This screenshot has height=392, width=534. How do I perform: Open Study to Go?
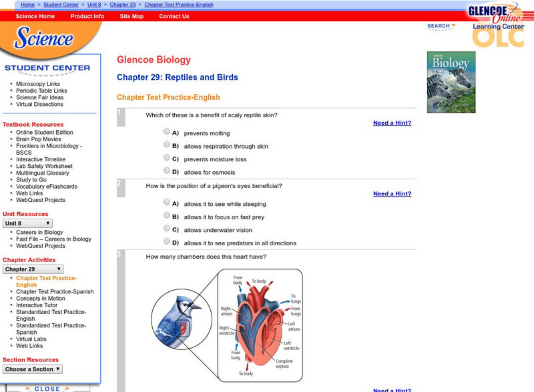[31, 180]
